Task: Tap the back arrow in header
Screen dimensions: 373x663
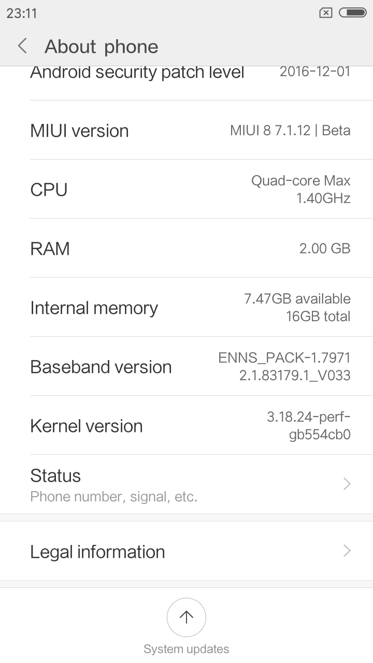Action: tap(22, 46)
